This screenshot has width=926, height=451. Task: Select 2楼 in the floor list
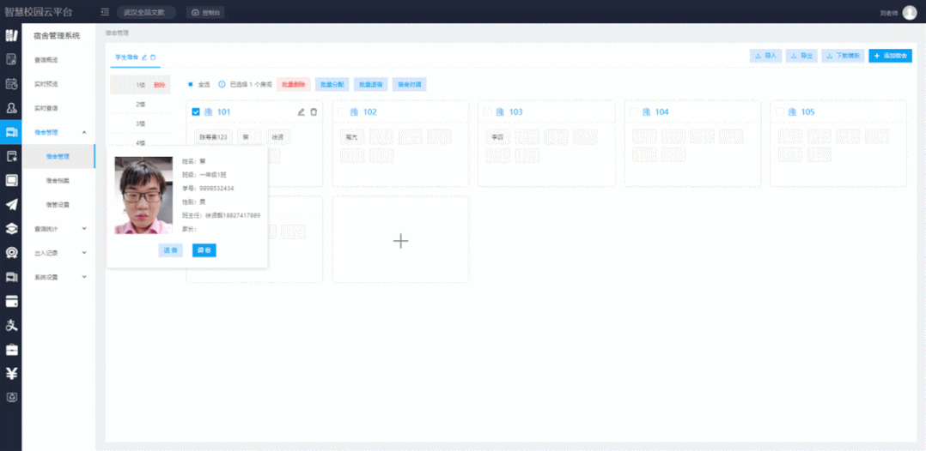click(x=141, y=105)
